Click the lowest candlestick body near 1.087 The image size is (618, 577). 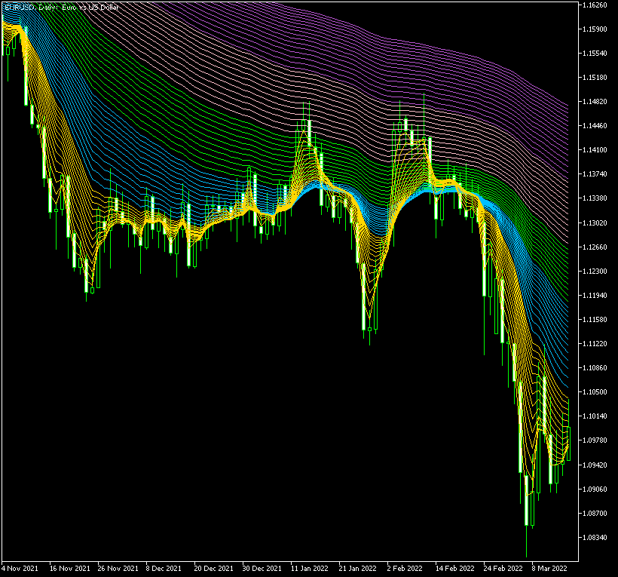(x=526, y=501)
